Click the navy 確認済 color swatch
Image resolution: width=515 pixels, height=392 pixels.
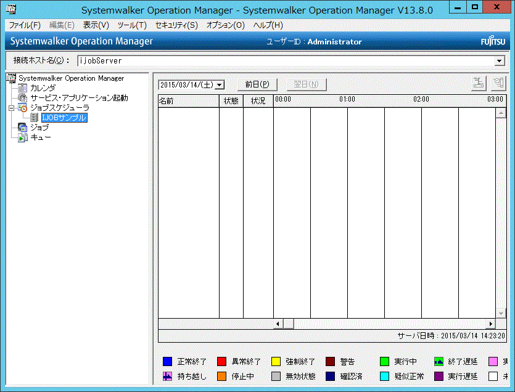coord(330,376)
